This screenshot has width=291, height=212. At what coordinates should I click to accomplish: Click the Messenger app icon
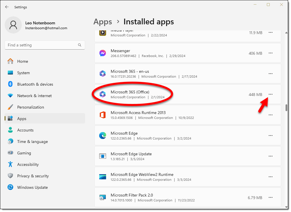coord(103,53)
